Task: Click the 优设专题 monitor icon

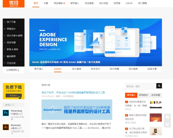Action: point(5,42)
